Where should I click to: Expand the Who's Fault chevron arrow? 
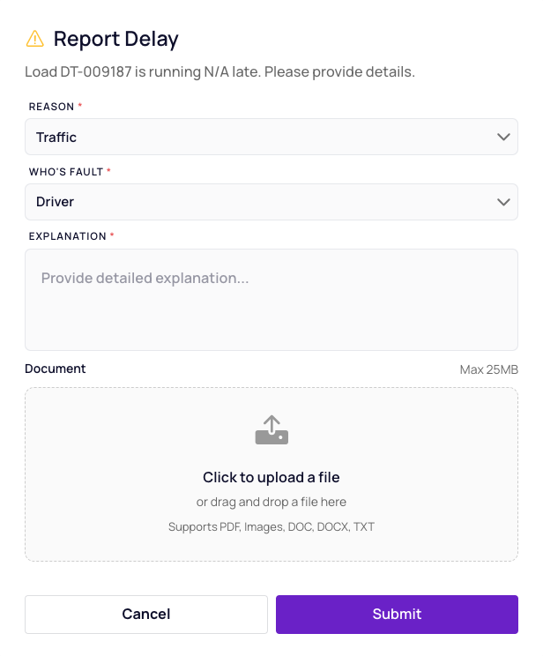pyautogui.click(x=503, y=202)
